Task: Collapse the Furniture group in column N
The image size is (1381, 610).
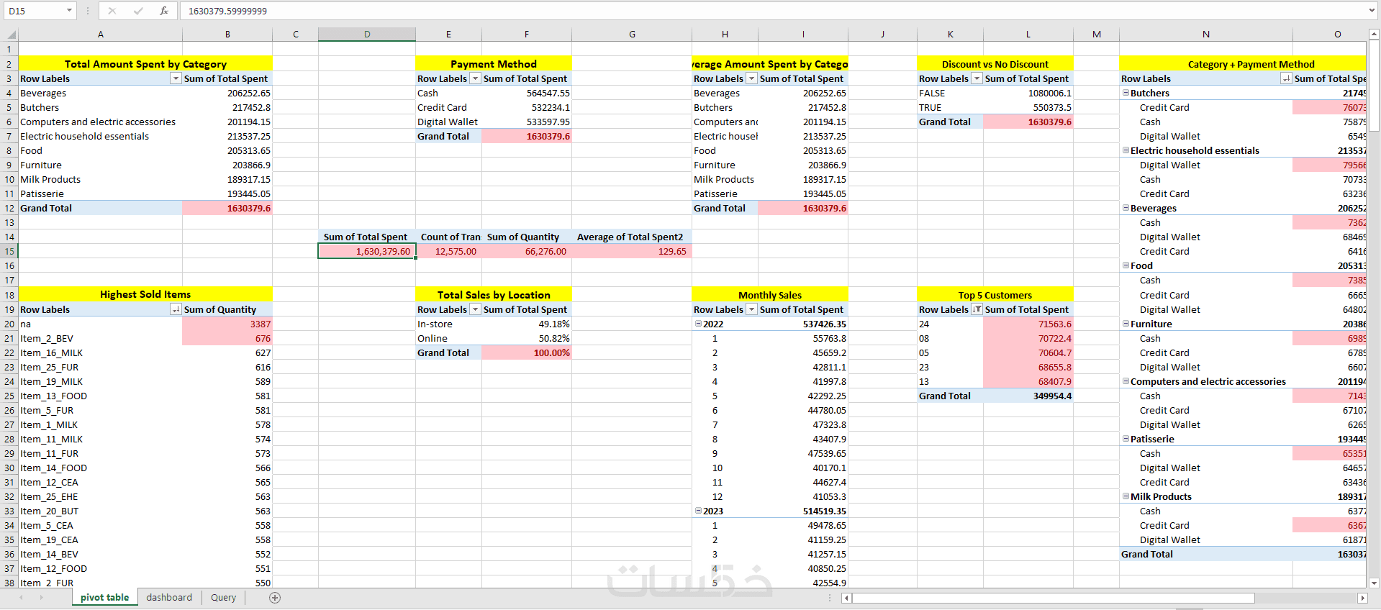Action: (x=1126, y=324)
